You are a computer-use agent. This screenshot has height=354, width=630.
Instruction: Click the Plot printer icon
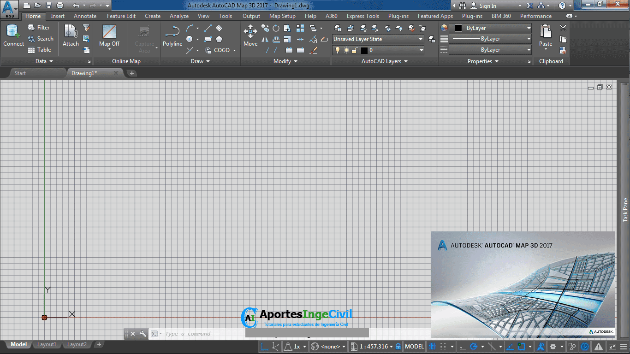tap(60, 6)
